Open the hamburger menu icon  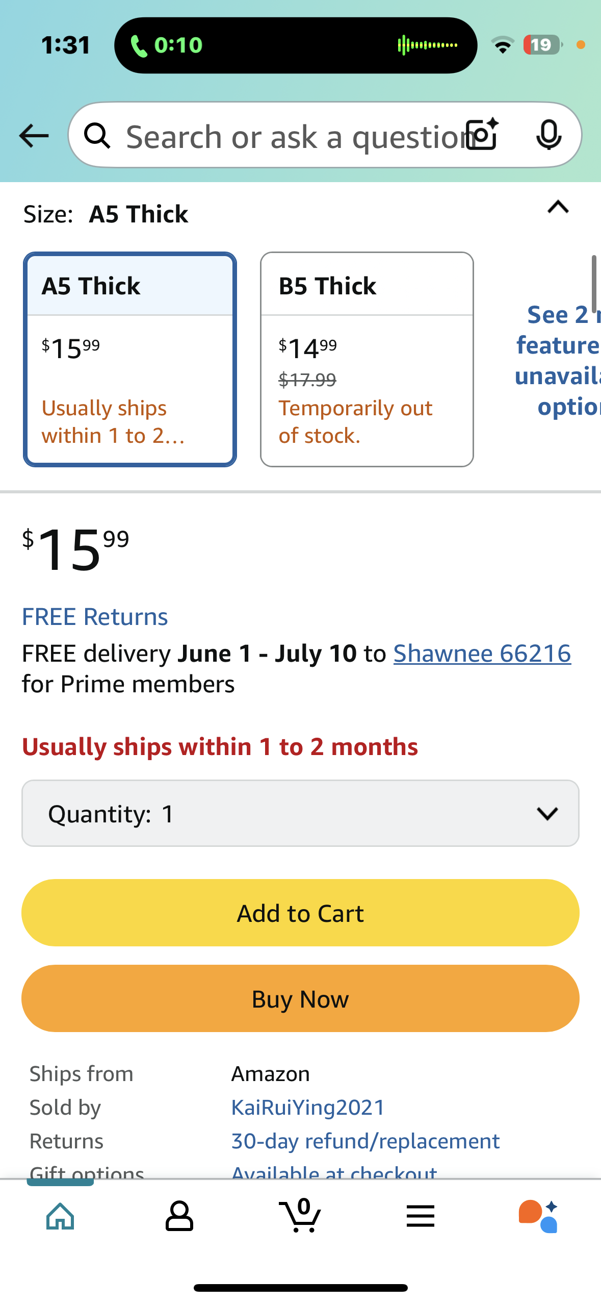tap(421, 1216)
